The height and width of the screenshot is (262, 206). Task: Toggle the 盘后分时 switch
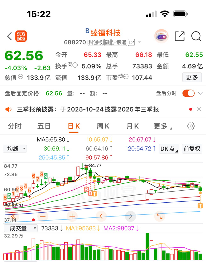click(x=188, y=93)
